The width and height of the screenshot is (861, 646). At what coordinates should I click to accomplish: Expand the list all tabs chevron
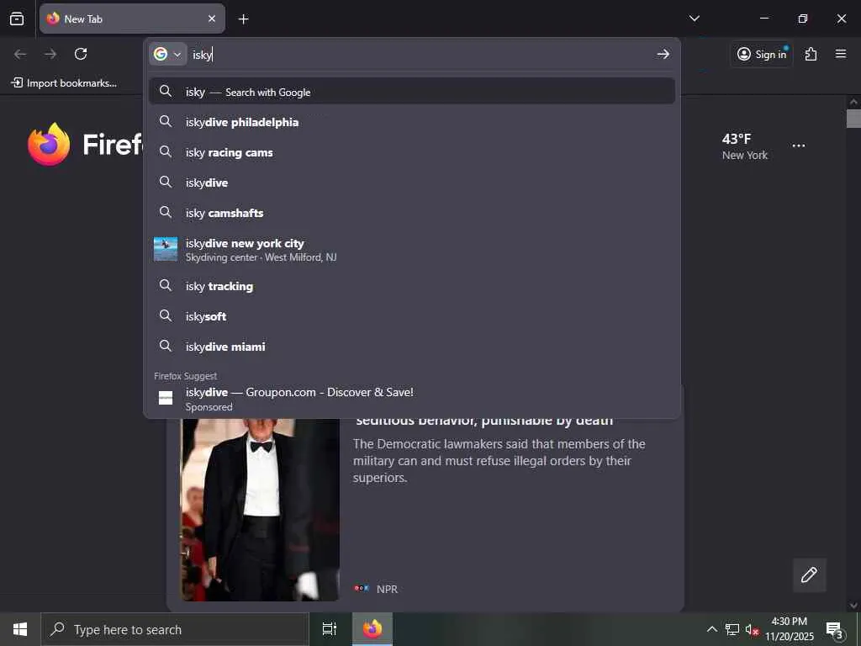[x=694, y=19]
